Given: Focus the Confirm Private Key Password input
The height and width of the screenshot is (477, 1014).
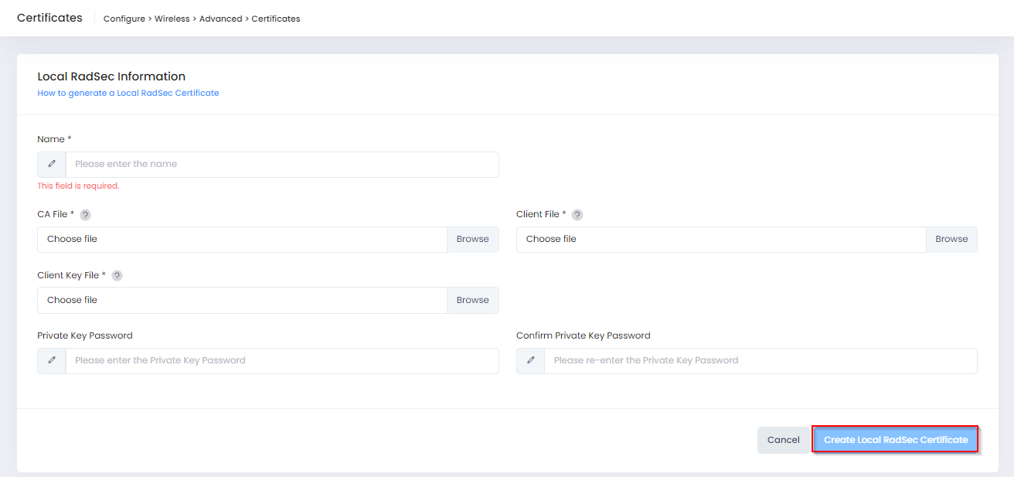Looking at the screenshot, I should coord(760,361).
